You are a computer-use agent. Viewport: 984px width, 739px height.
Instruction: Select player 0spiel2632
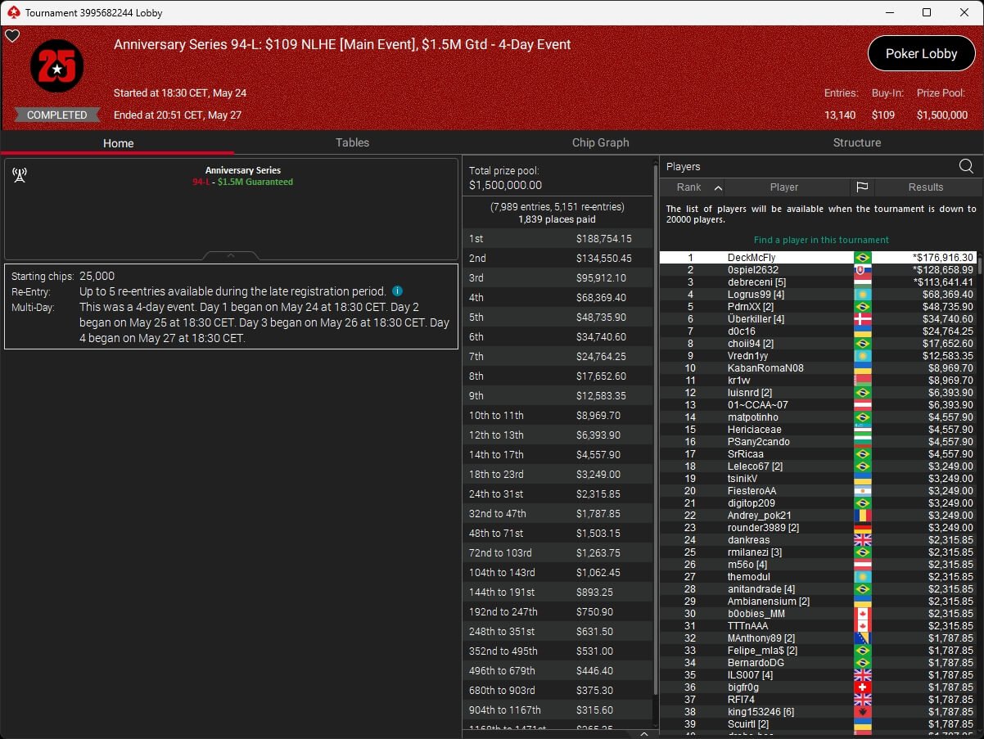pyautogui.click(x=818, y=270)
